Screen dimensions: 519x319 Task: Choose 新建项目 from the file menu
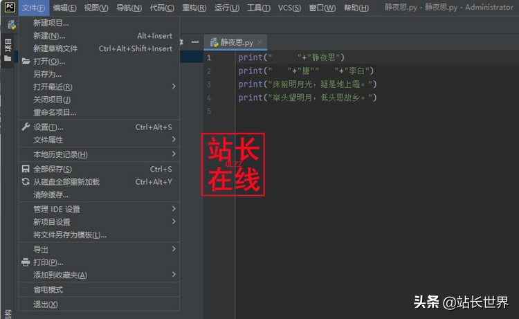pyautogui.click(x=99, y=23)
